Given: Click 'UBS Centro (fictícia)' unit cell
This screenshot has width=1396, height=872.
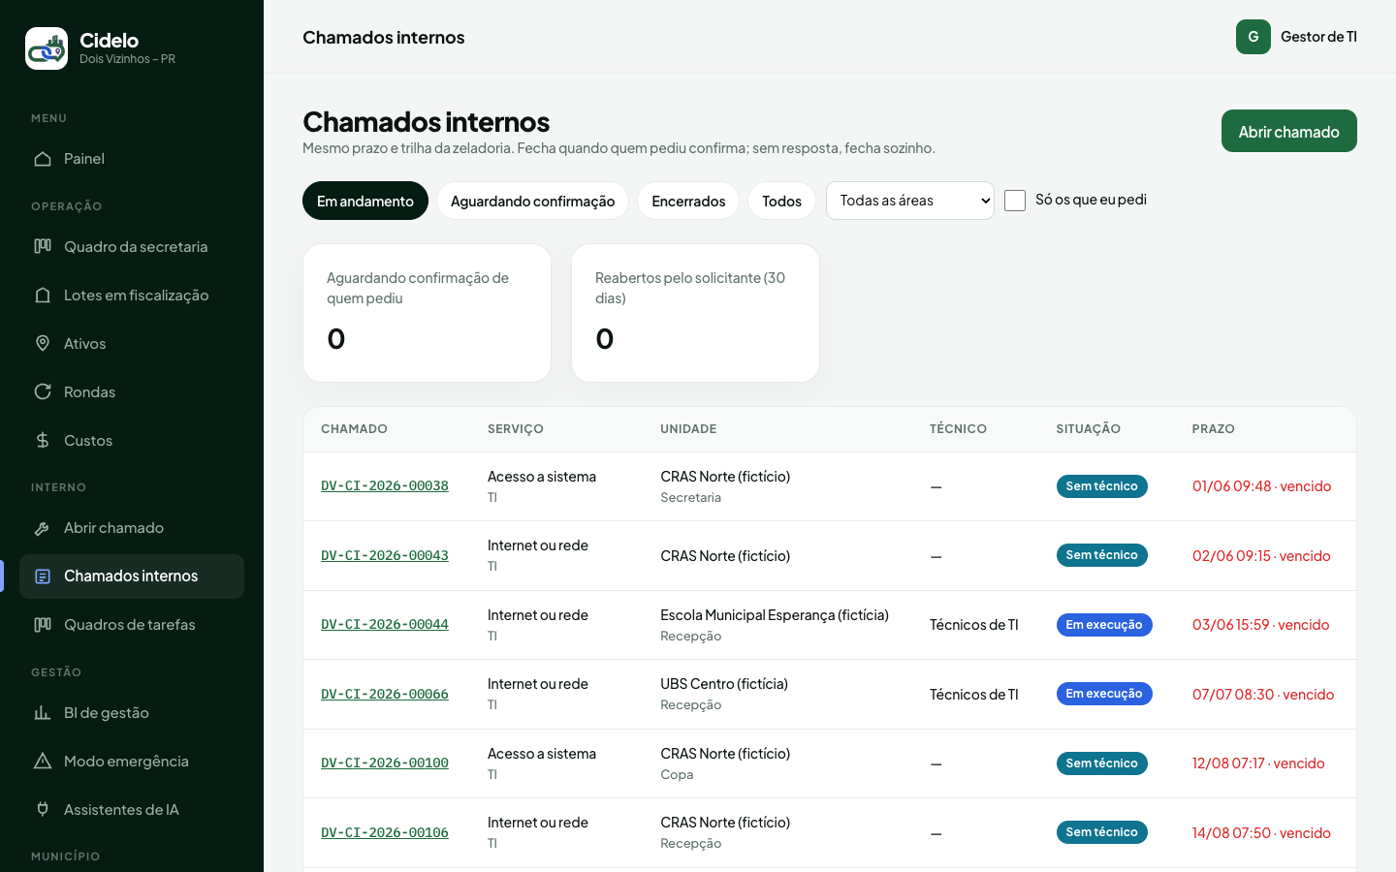Looking at the screenshot, I should coord(724,684).
